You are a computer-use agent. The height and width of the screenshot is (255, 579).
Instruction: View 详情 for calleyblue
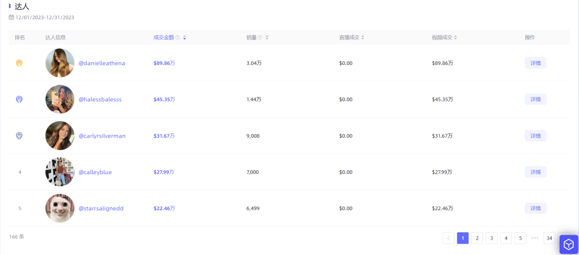(536, 172)
